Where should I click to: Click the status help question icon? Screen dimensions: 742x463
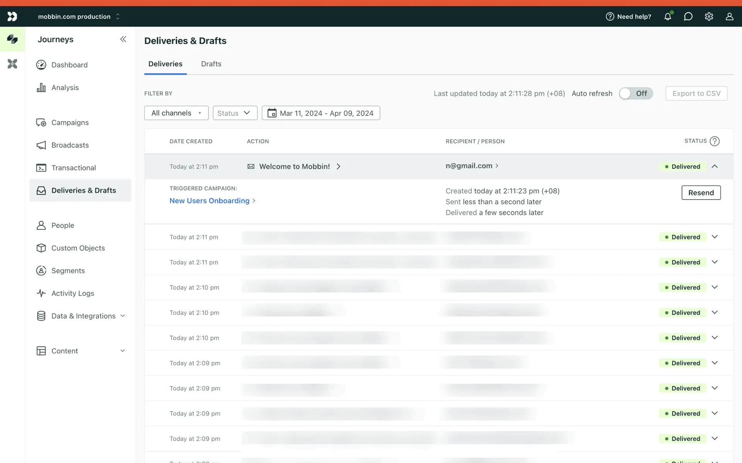coord(715,141)
